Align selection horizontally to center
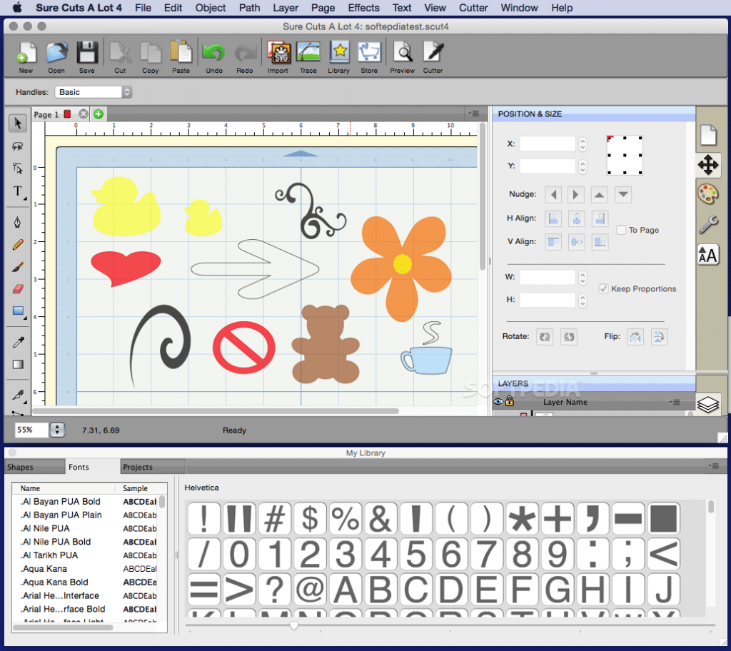Viewport: 731px width, 651px height. [x=576, y=218]
